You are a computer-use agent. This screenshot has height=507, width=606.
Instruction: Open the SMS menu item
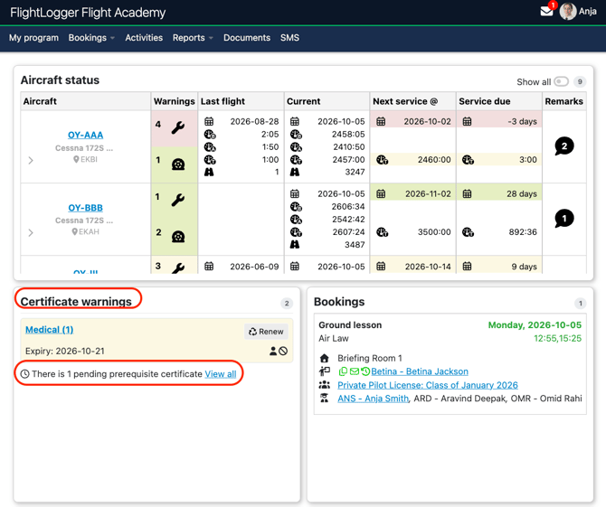(x=289, y=38)
